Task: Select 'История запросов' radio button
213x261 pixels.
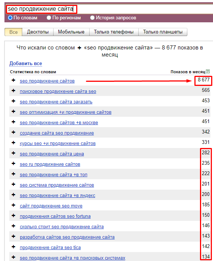Action: click(x=92, y=17)
